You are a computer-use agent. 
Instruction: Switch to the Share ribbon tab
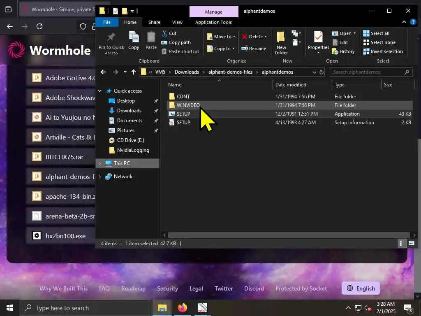pos(154,22)
